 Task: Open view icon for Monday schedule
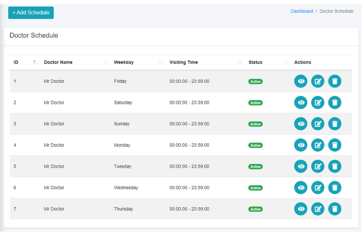300,145
